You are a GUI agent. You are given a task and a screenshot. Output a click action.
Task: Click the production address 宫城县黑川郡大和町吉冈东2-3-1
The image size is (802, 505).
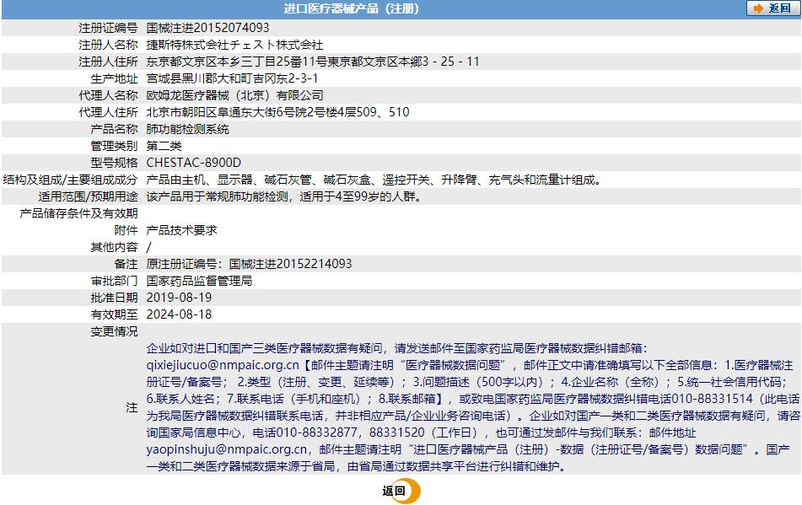pos(232,78)
